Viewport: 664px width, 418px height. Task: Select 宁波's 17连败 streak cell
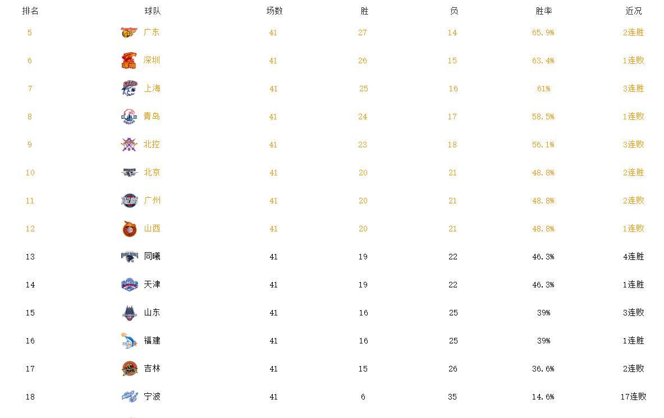click(634, 397)
